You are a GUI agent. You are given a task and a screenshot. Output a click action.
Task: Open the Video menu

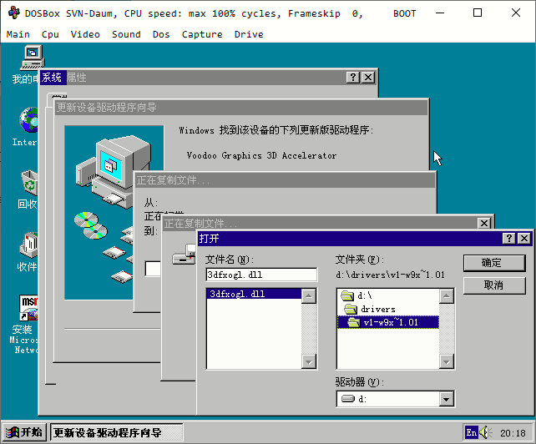(85, 34)
